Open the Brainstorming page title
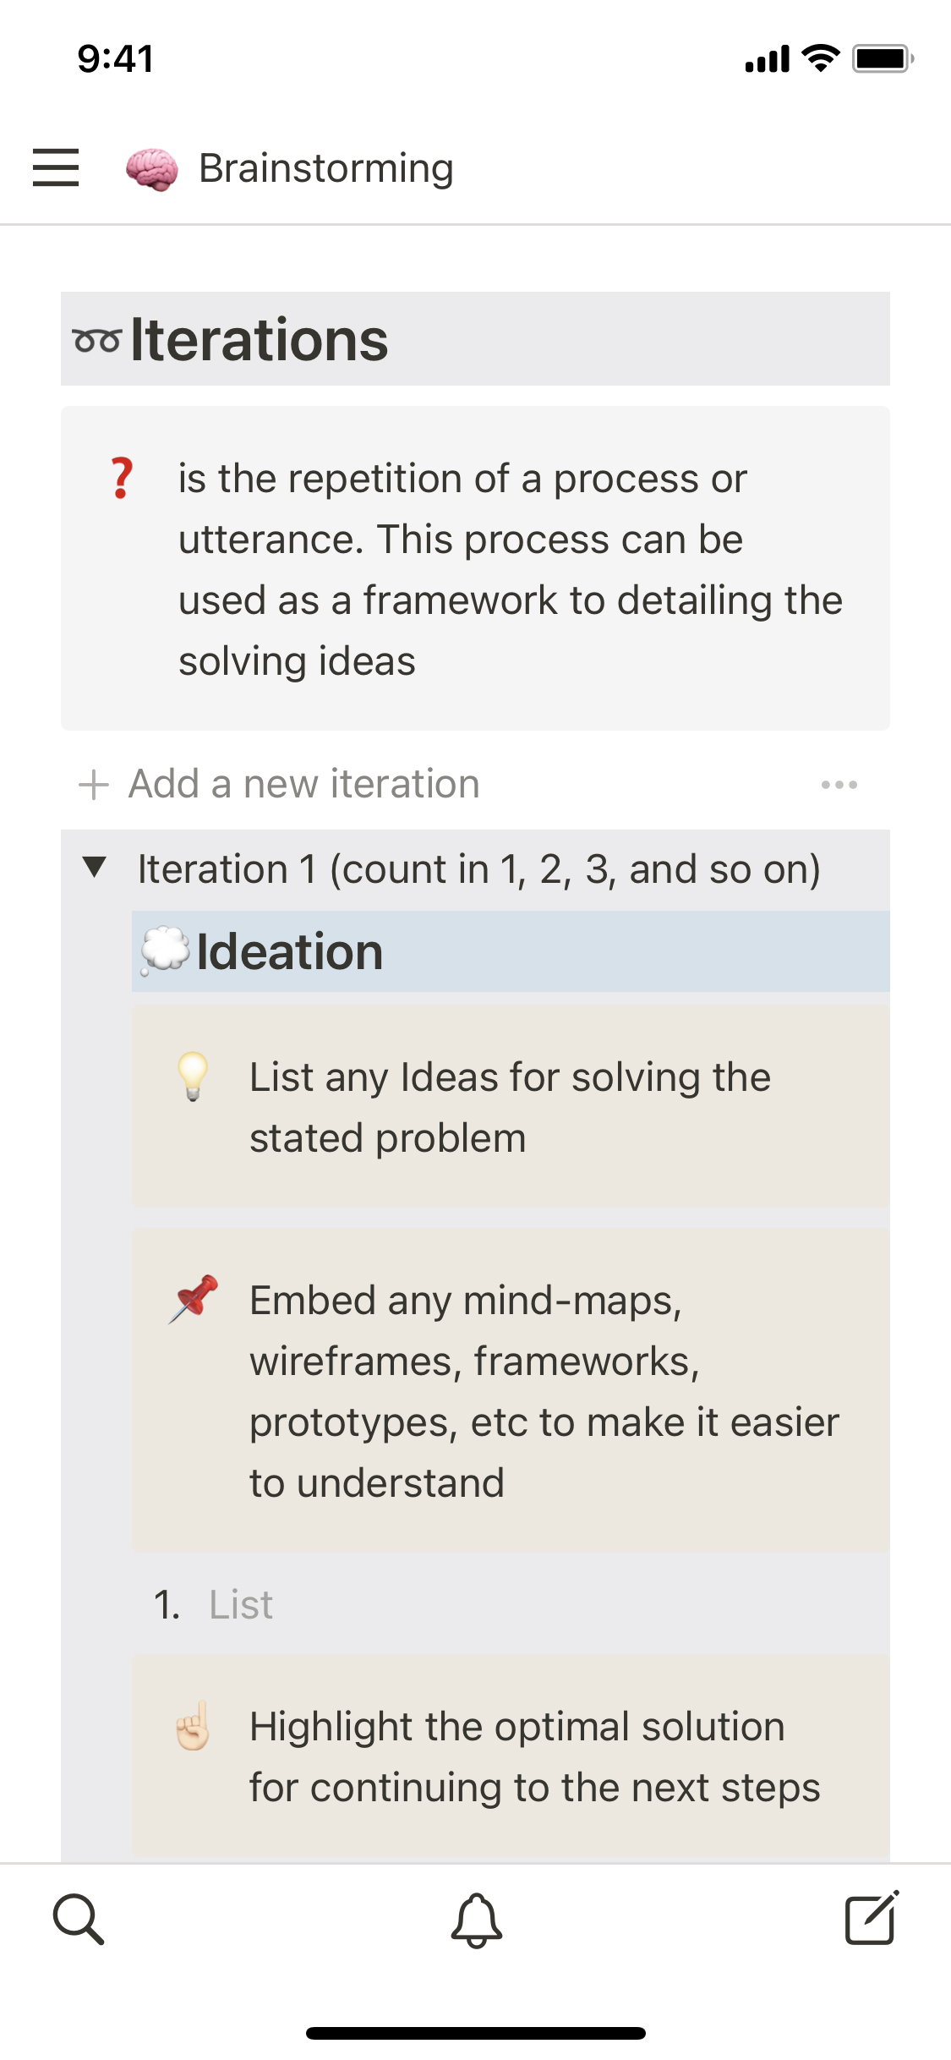Screen dimensions: 951x2060 (x=326, y=168)
